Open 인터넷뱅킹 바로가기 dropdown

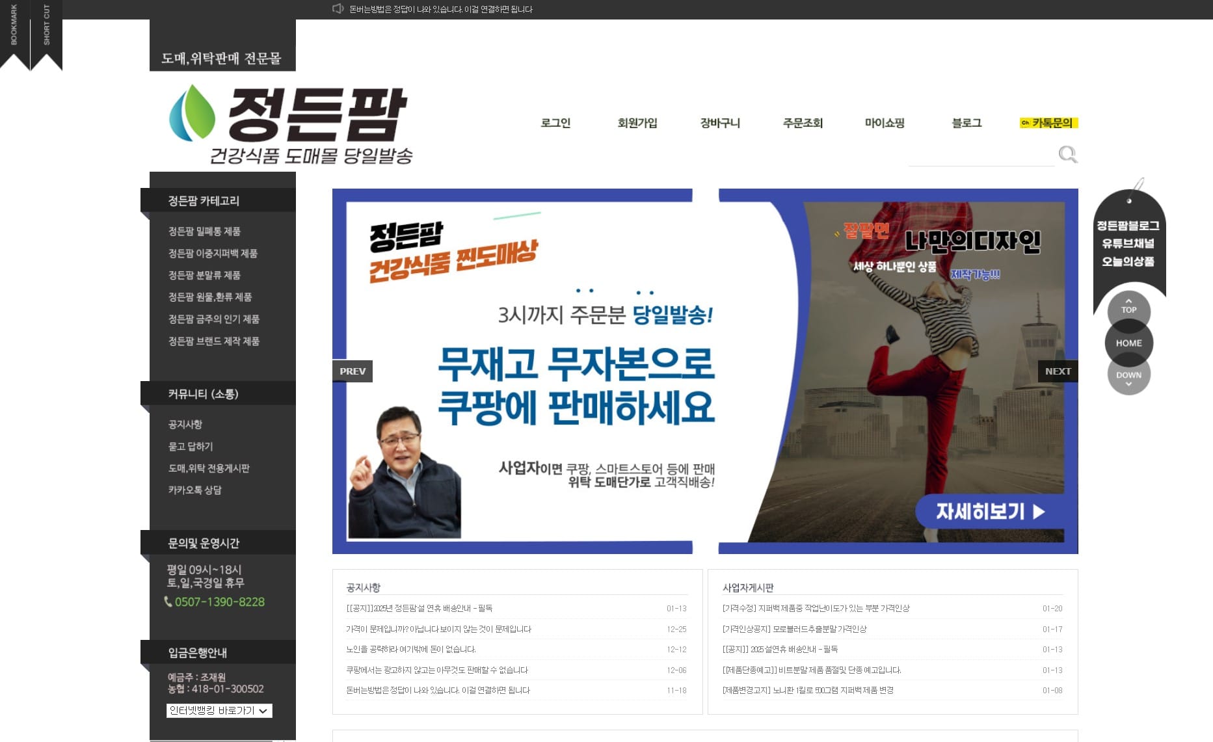click(x=219, y=711)
